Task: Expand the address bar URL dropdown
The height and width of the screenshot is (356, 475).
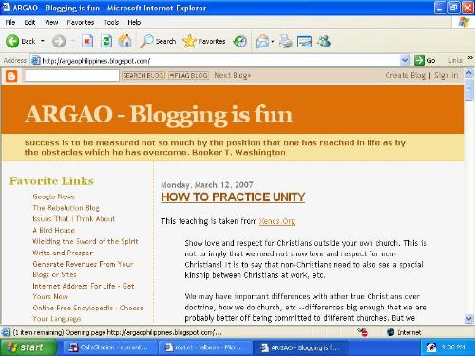Action: [405, 60]
